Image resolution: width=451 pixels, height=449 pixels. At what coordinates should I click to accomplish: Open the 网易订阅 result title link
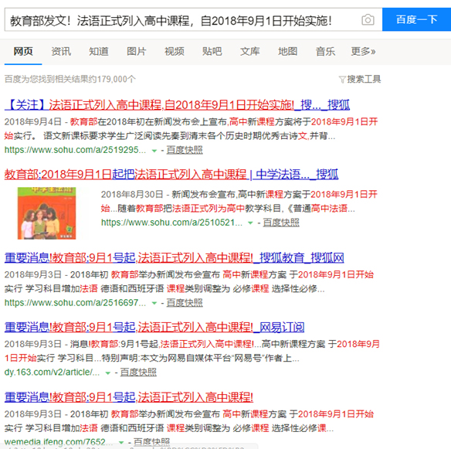click(x=154, y=327)
